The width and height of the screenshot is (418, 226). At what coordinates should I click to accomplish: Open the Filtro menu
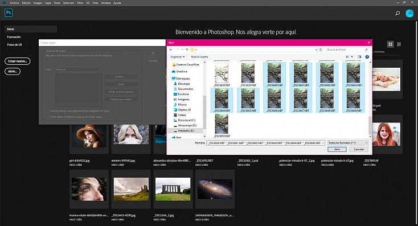click(x=80, y=3)
